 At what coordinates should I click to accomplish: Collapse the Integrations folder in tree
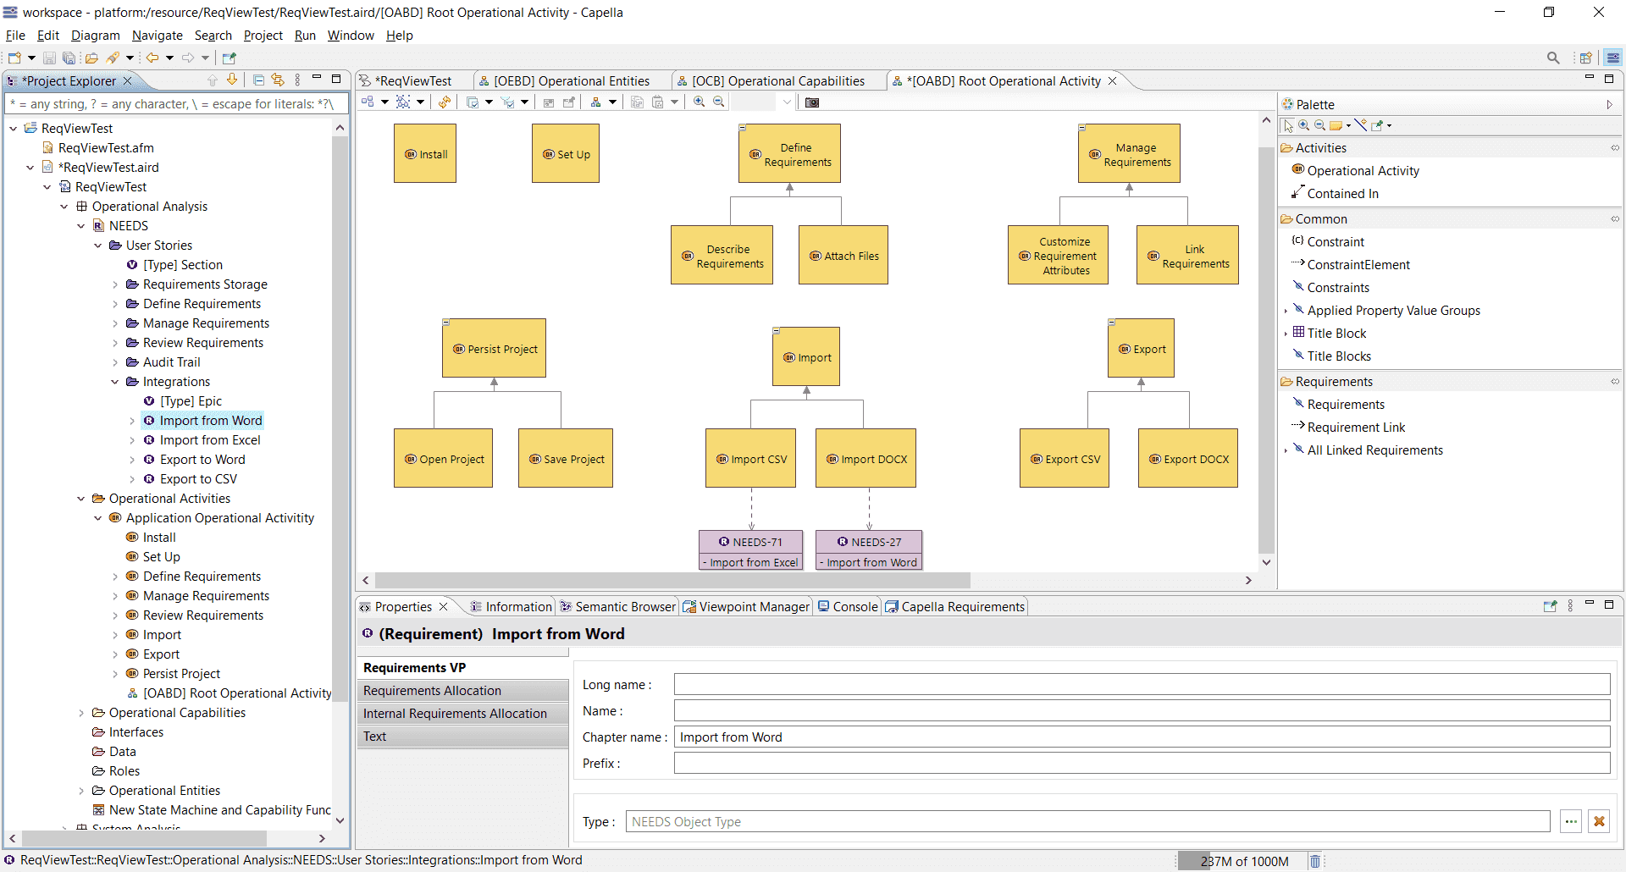[x=115, y=382]
